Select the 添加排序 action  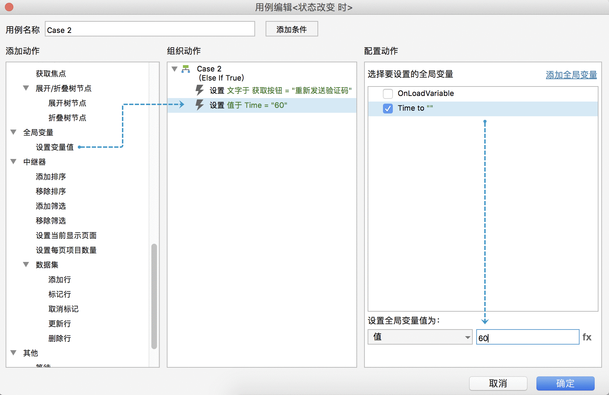(x=51, y=176)
